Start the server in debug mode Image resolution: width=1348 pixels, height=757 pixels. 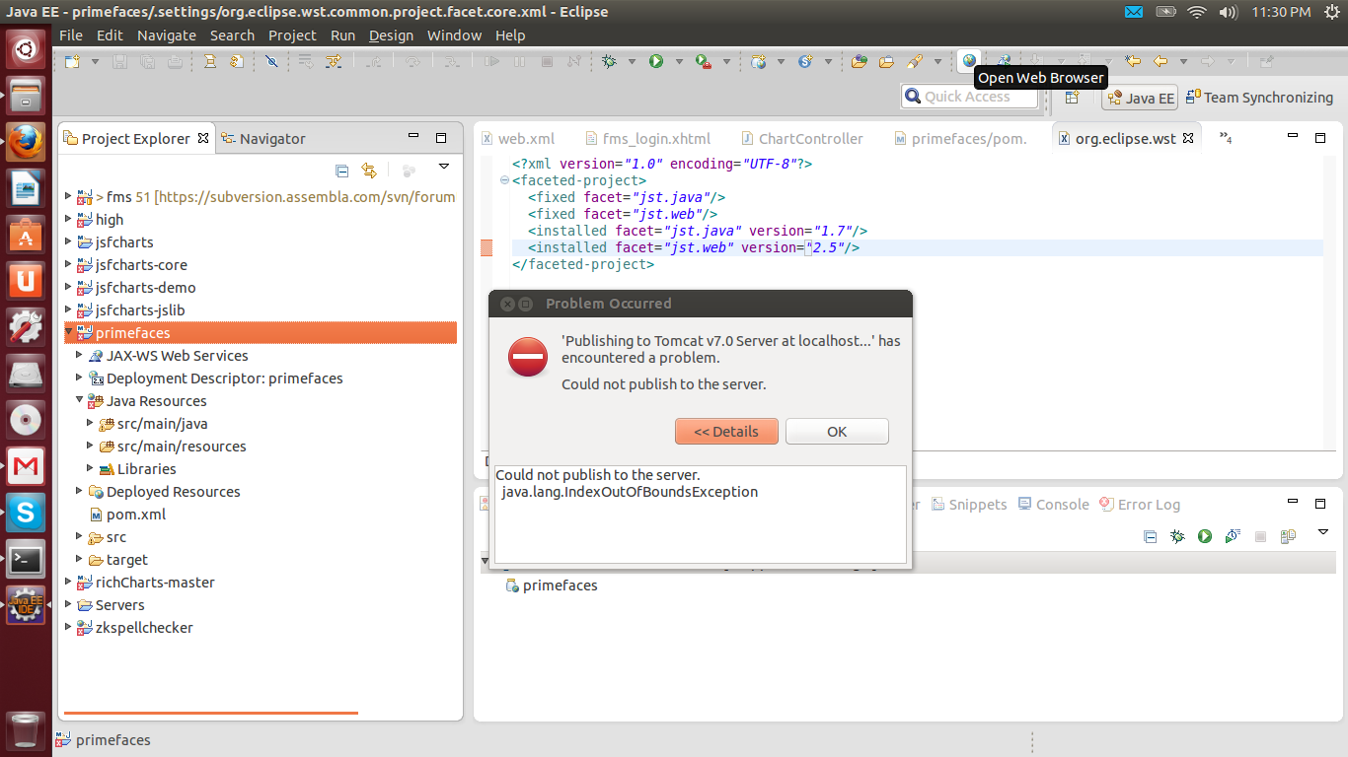pyautogui.click(x=1177, y=536)
